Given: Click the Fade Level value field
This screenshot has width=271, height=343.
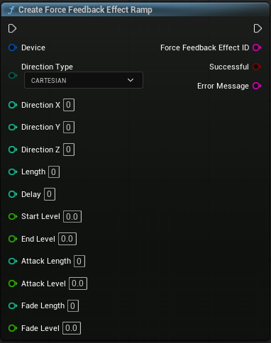Looking at the screenshot, I should (72, 328).
